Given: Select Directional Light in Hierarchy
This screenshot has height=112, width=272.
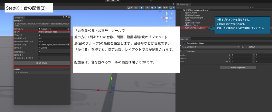Looking at the screenshot, I should point(195,18).
